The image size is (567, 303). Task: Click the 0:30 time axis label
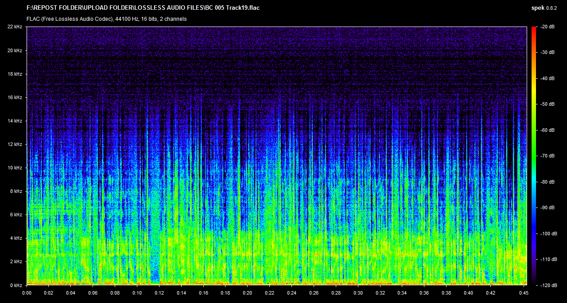358,293
